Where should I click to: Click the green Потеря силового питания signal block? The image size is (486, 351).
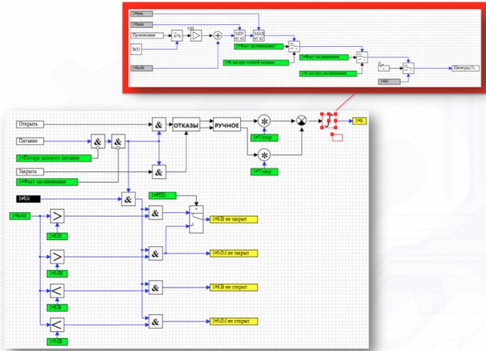54,158
